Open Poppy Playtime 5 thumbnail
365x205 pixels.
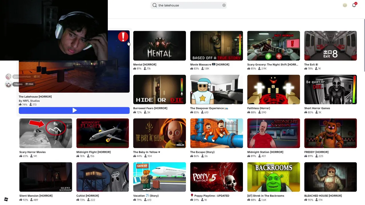216,177
